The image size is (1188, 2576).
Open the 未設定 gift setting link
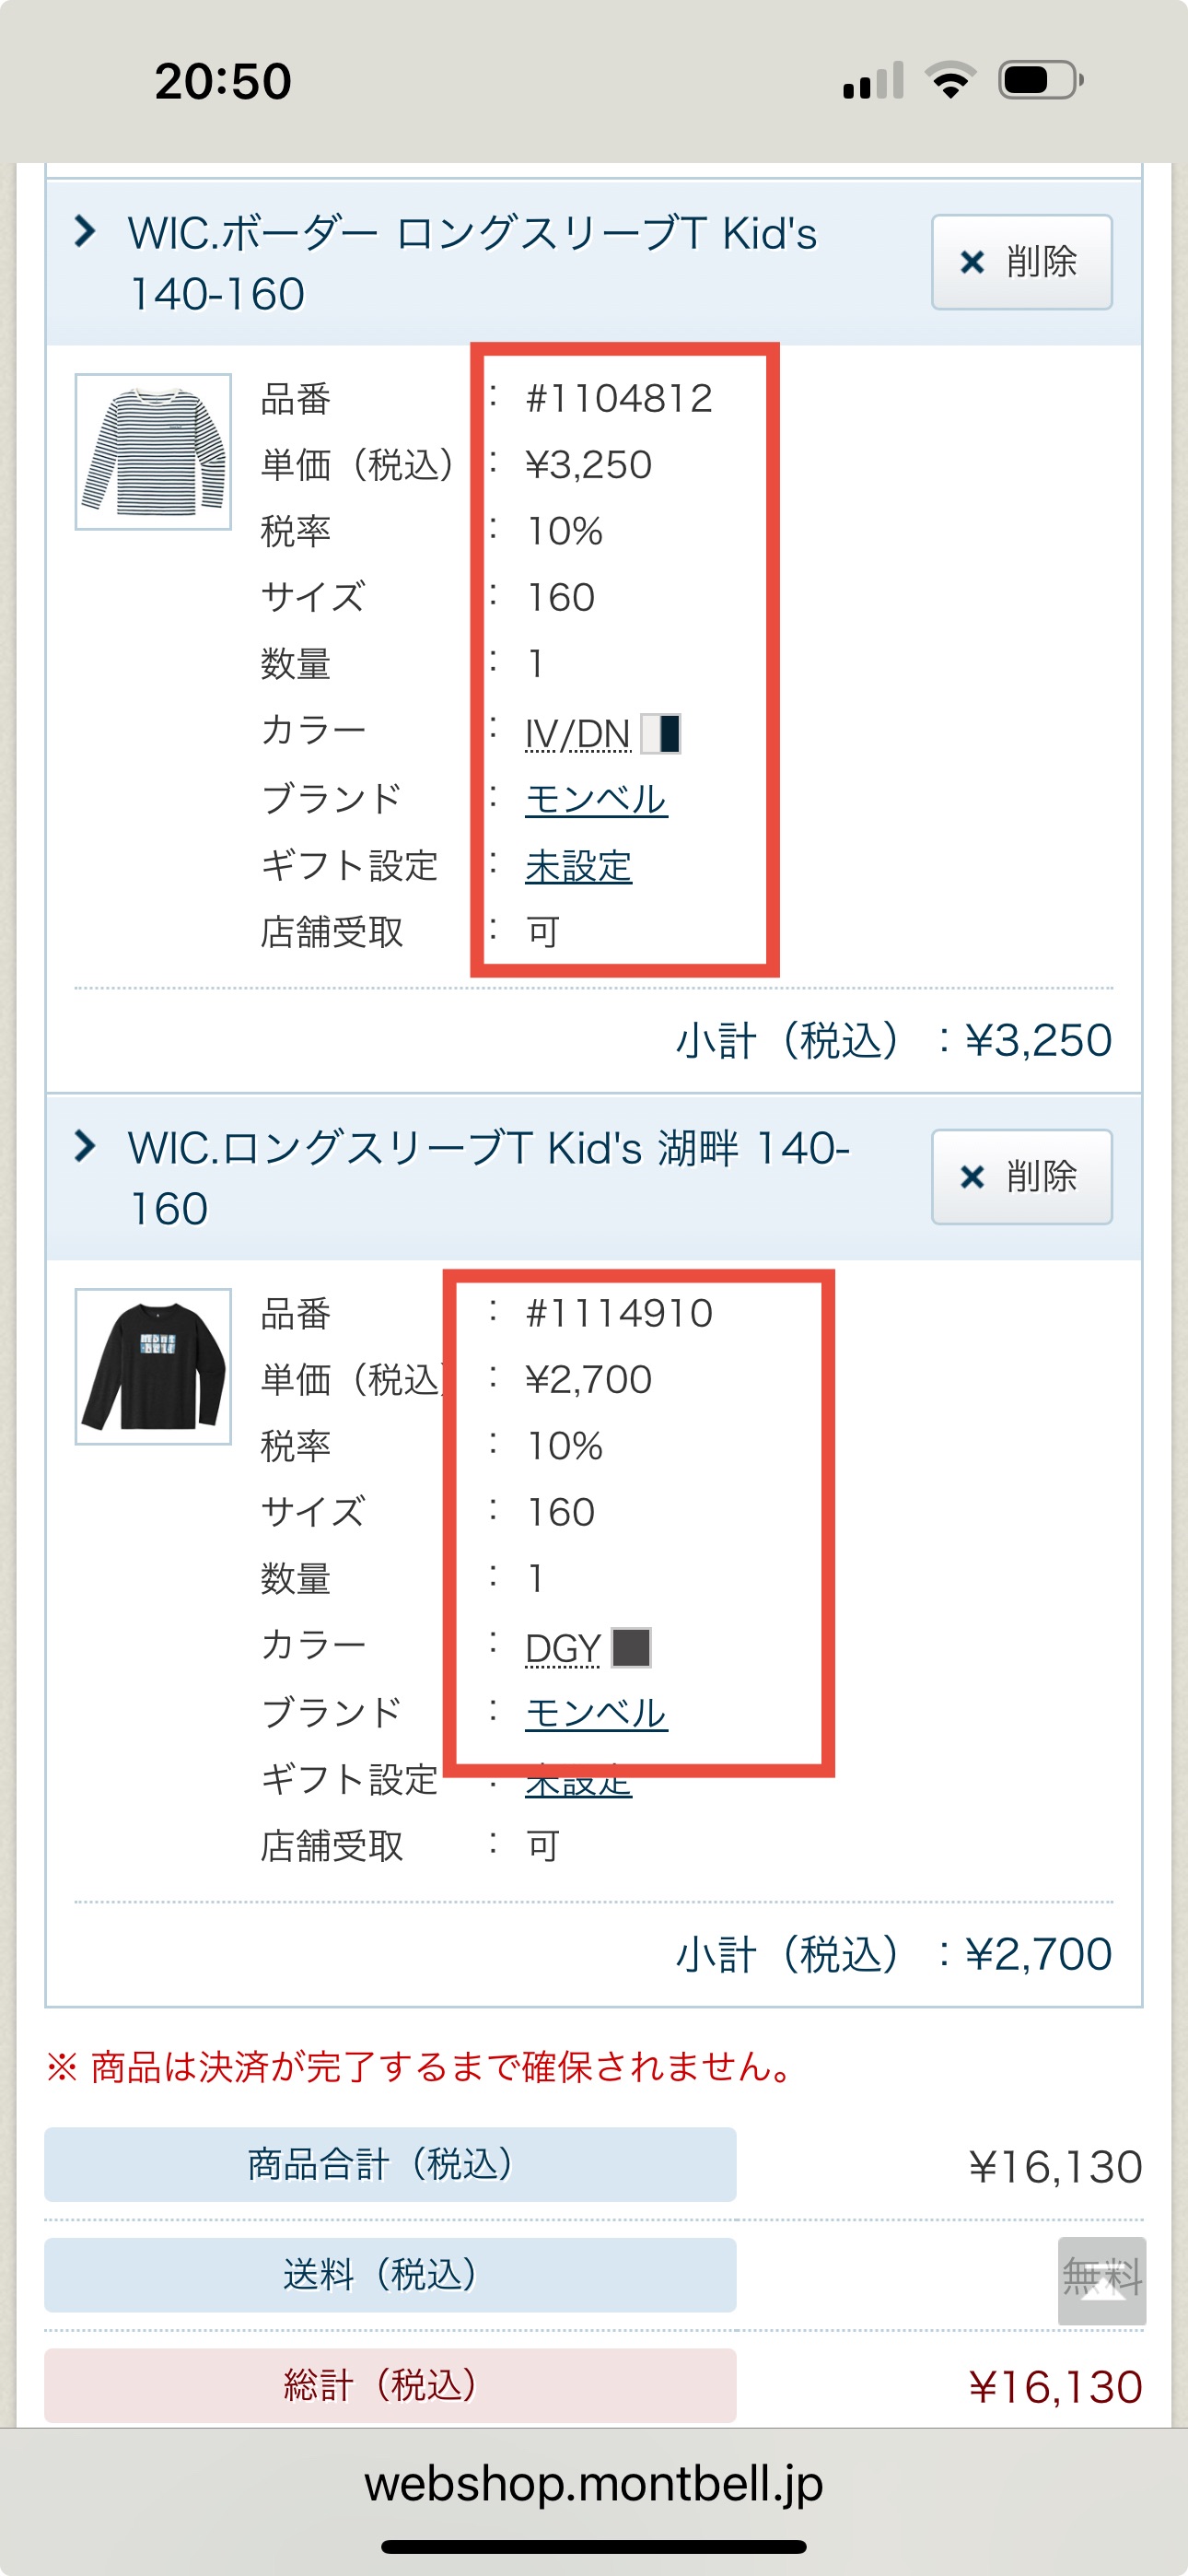578,868
